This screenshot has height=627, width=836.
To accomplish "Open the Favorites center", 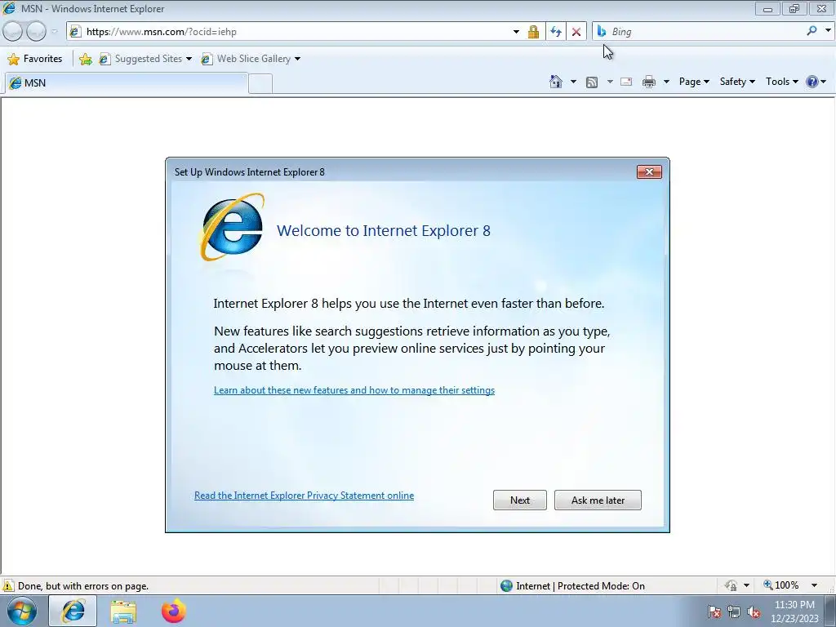I will (x=35, y=59).
